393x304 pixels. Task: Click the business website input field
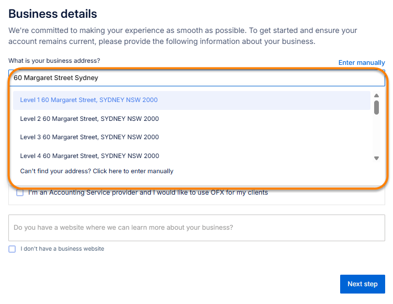pyautogui.click(x=196, y=228)
